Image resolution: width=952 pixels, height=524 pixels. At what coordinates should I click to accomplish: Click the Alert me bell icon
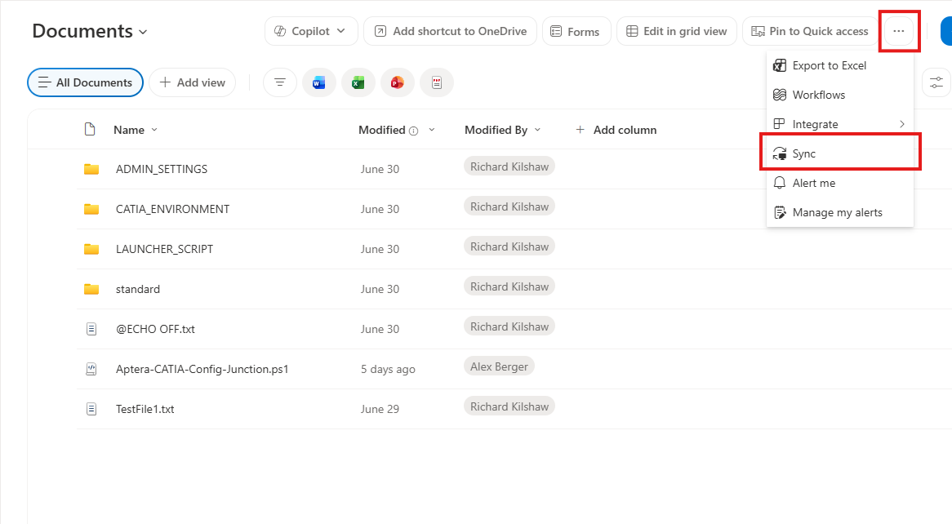(780, 183)
